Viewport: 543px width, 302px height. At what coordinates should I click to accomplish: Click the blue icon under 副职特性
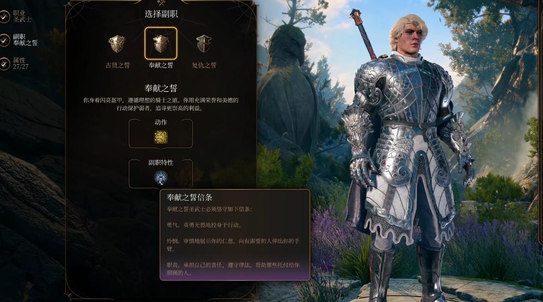point(161,177)
